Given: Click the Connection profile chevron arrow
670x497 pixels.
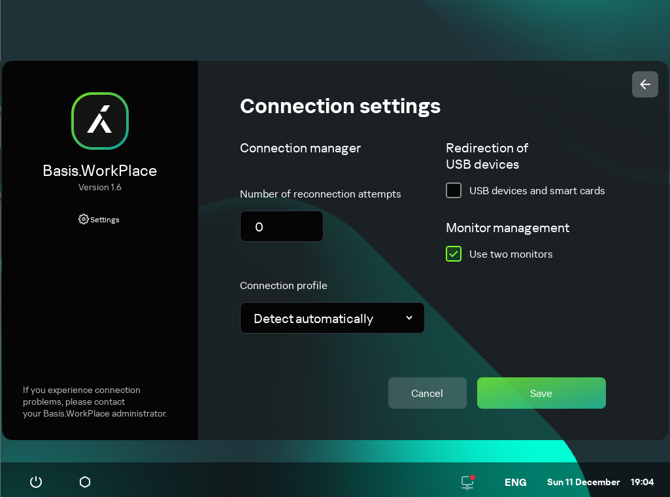Looking at the screenshot, I should point(409,318).
